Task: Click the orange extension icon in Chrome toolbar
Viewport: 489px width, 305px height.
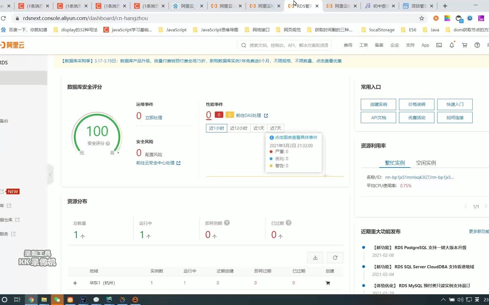Action: 436,18
